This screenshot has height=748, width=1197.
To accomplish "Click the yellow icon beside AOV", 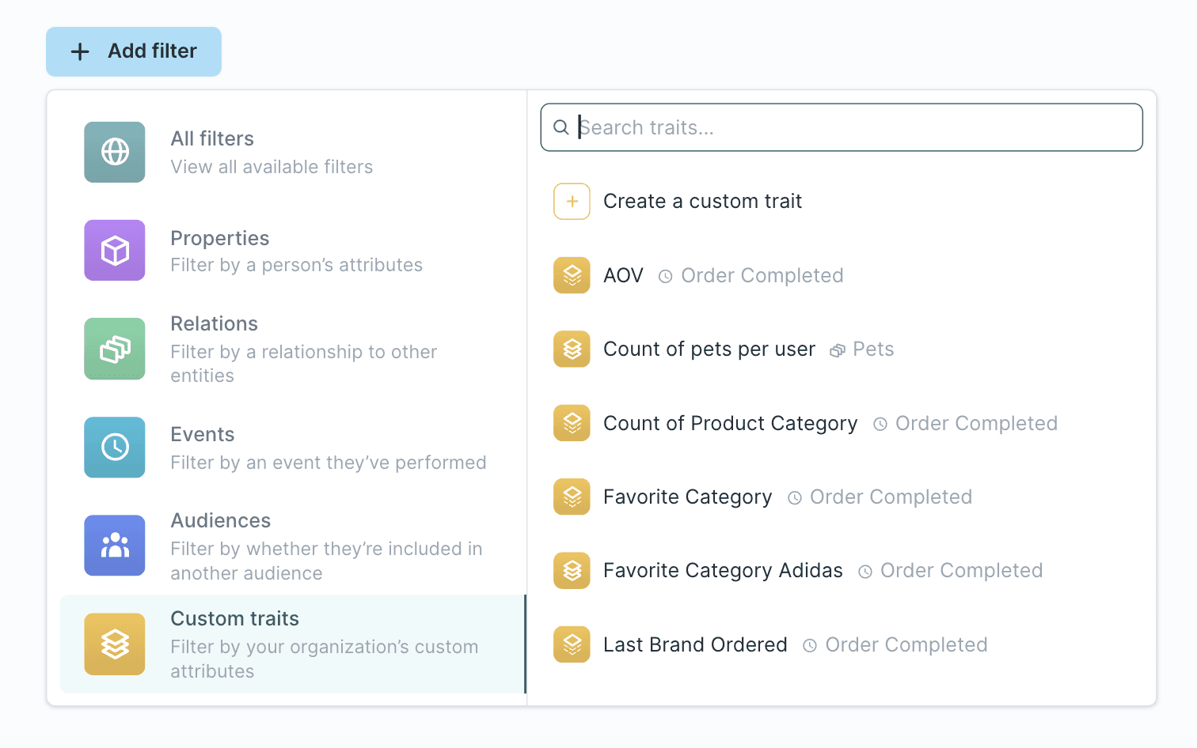I will tap(572, 275).
